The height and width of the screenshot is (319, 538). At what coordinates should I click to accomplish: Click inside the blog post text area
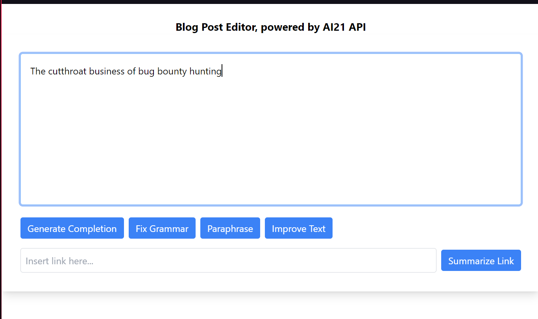(271, 129)
